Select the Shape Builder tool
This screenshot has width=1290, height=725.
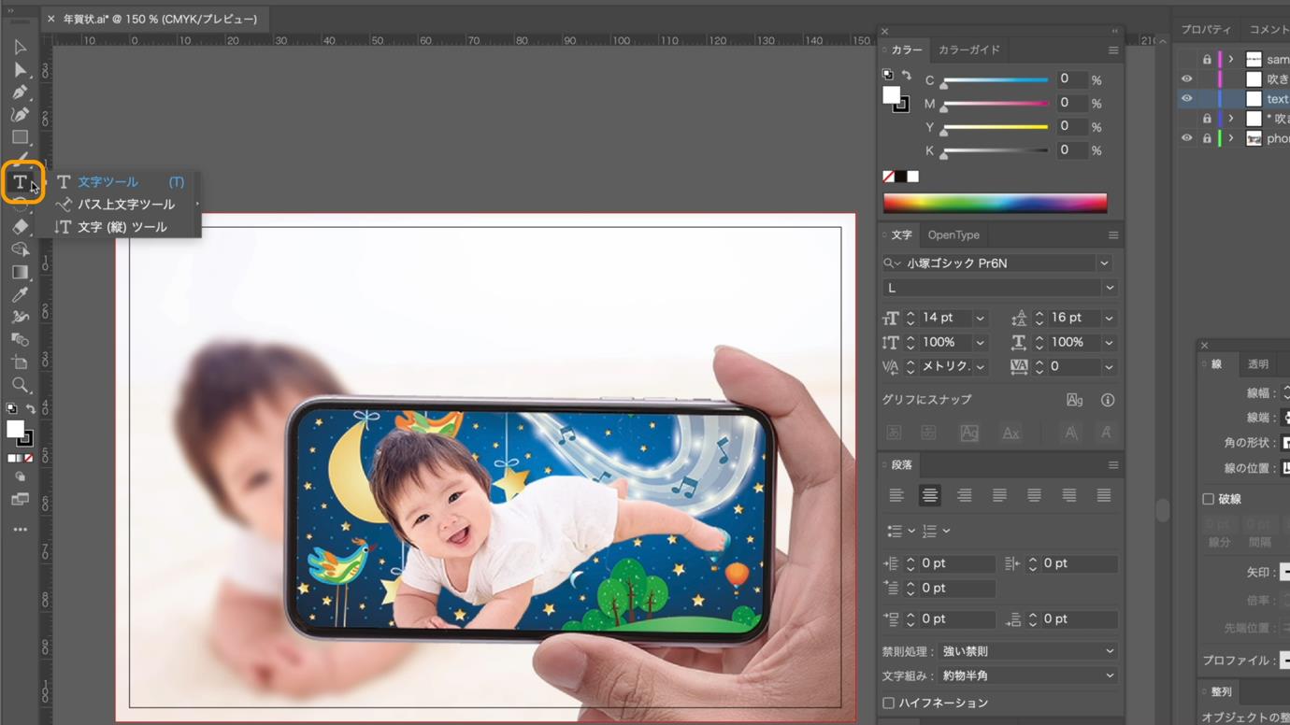pyautogui.click(x=20, y=249)
